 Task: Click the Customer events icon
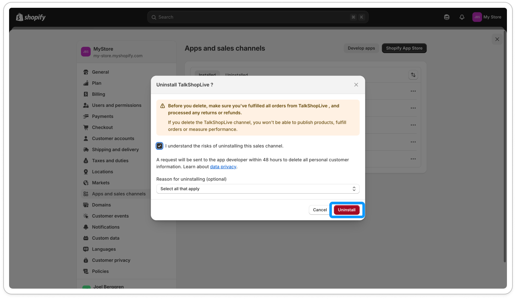(86, 216)
